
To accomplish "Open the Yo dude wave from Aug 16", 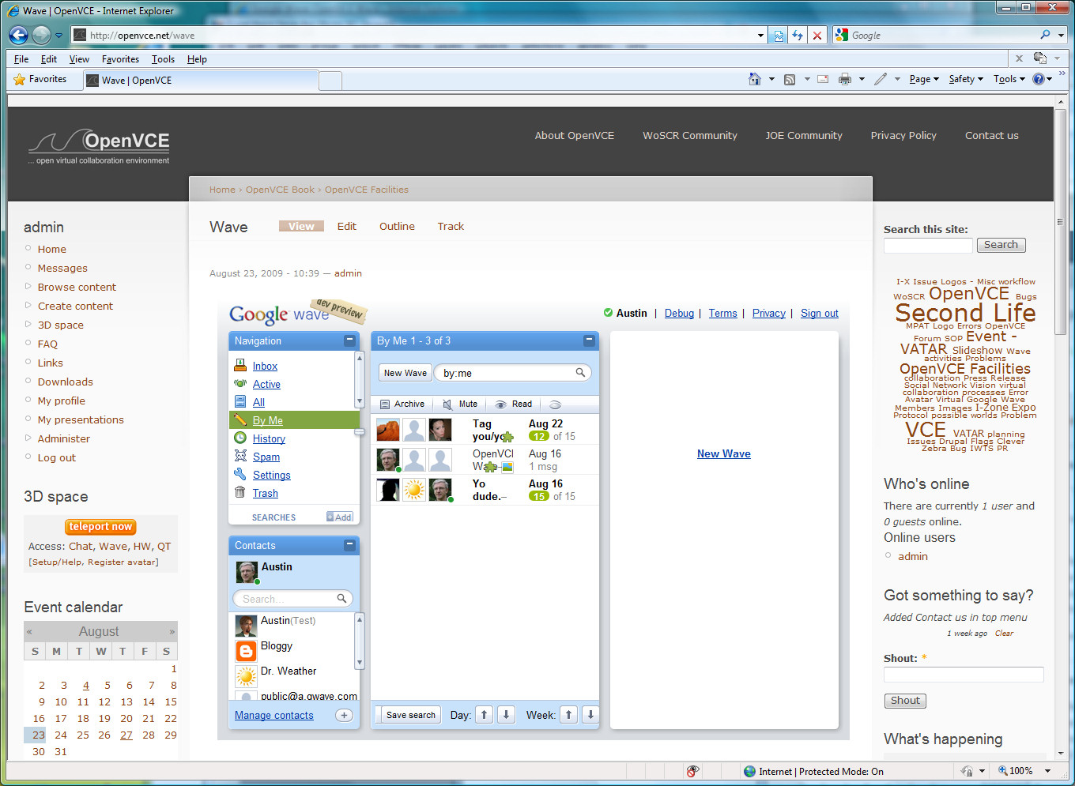I will point(485,490).
